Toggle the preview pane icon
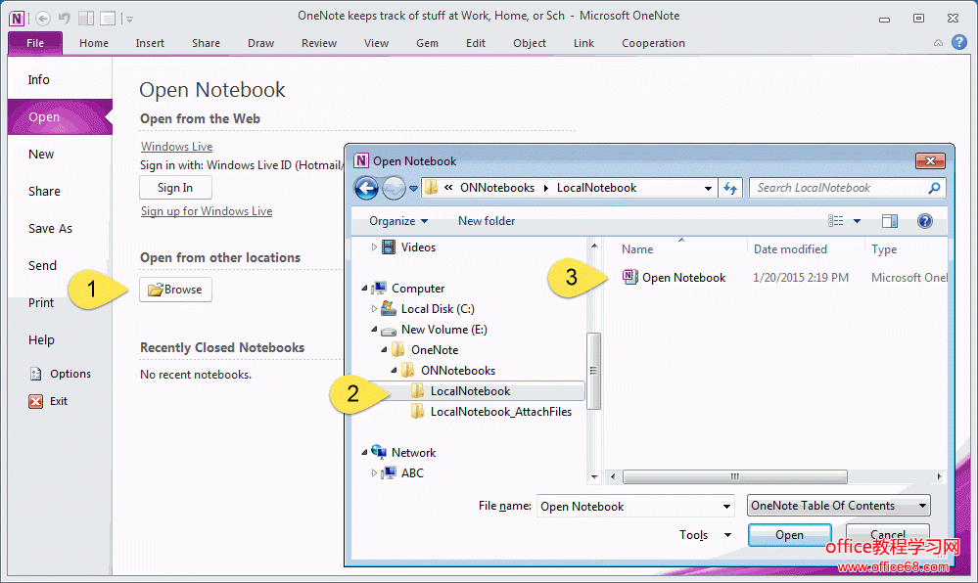This screenshot has width=978, height=583. 889,221
